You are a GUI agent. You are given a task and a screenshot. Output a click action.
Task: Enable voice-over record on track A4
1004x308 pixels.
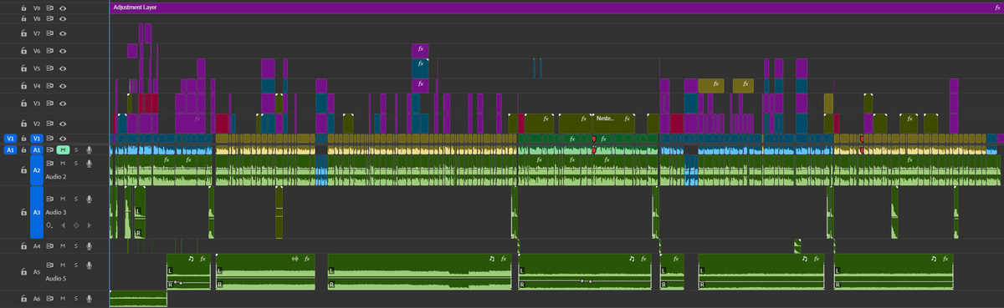pos(89,246)
